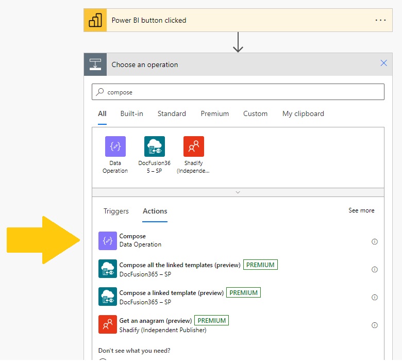Click PREMIUM badge on Get an anagram
The image size is (402, 361).
point(211,320)
